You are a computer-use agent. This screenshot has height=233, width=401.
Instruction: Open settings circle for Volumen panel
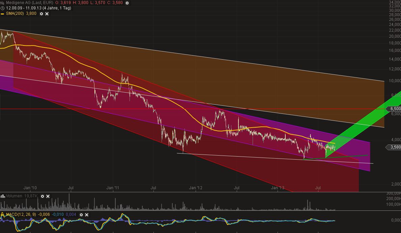point(42,196)
